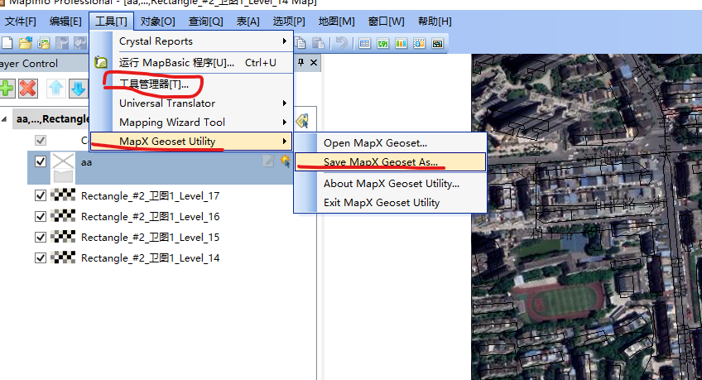This screenshot has height=380, width=702.
Task: Toggle checkbox for Rectangle_#2_卫图1_Level_14 layer
Action: click(x=41, y=257)
